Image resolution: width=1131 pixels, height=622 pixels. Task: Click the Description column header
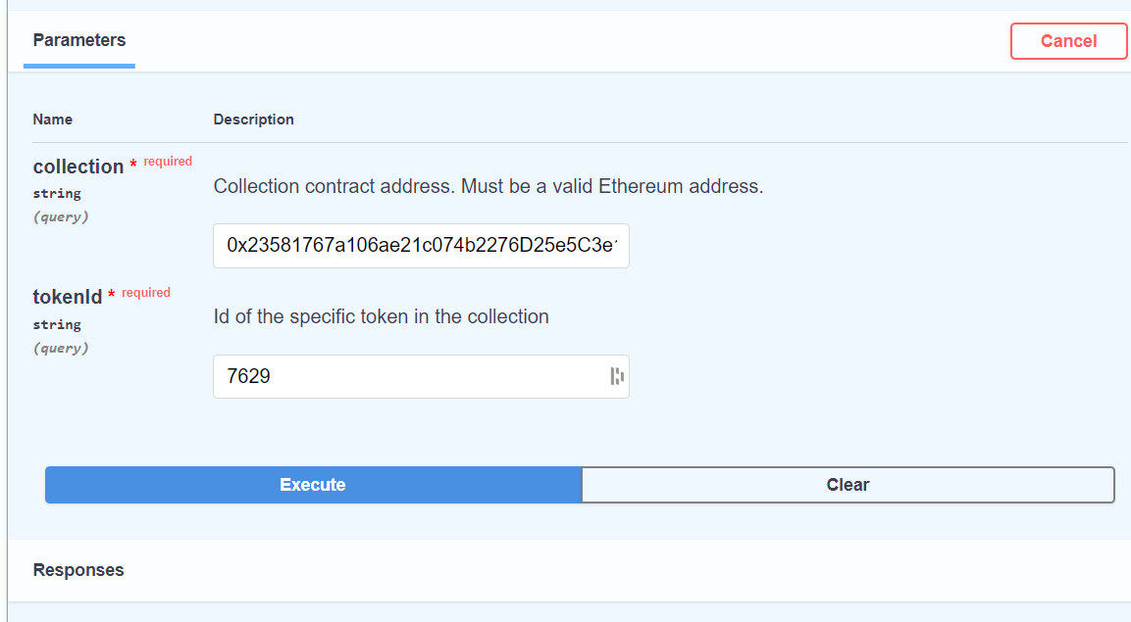[x=254, y=120]
